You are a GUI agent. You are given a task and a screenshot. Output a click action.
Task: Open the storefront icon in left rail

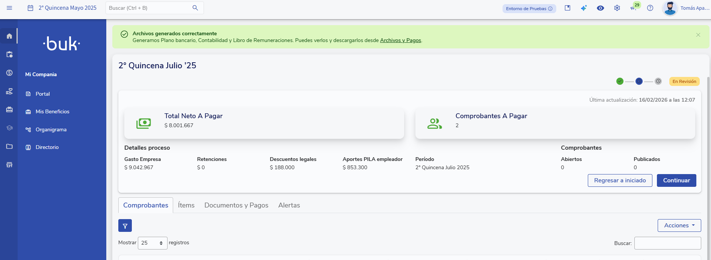(x=9, y=165)
